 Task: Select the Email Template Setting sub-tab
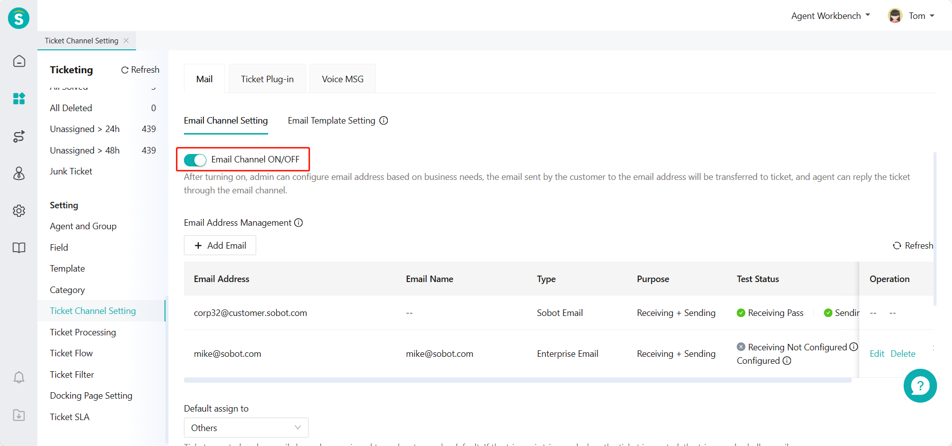[331, 121]
